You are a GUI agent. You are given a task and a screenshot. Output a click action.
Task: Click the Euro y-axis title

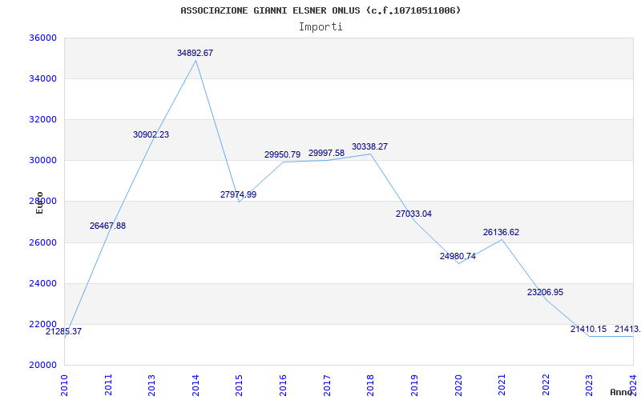click(x=39, y=202)
